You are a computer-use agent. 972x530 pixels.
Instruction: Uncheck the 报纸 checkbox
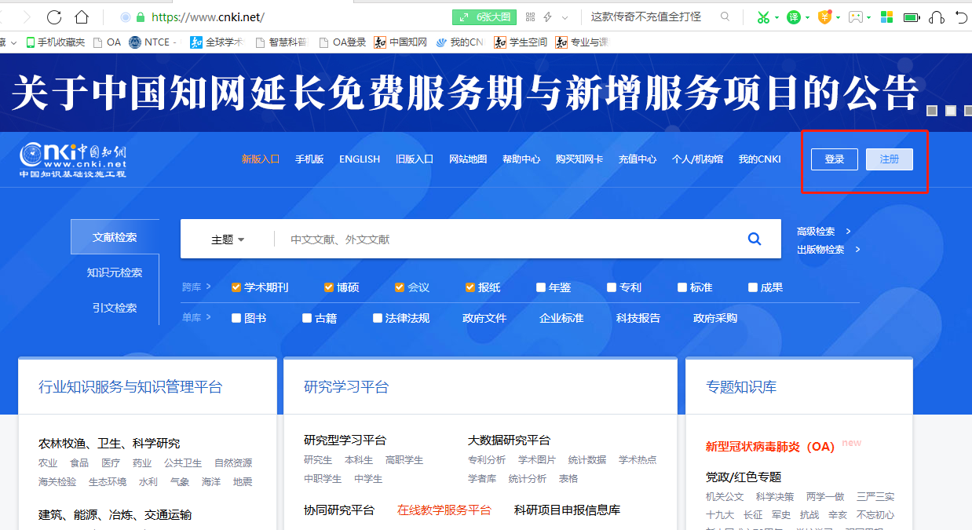(470, 287)
